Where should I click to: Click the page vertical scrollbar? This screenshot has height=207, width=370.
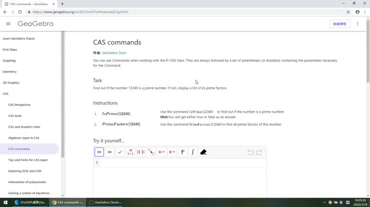pos(368,51)
